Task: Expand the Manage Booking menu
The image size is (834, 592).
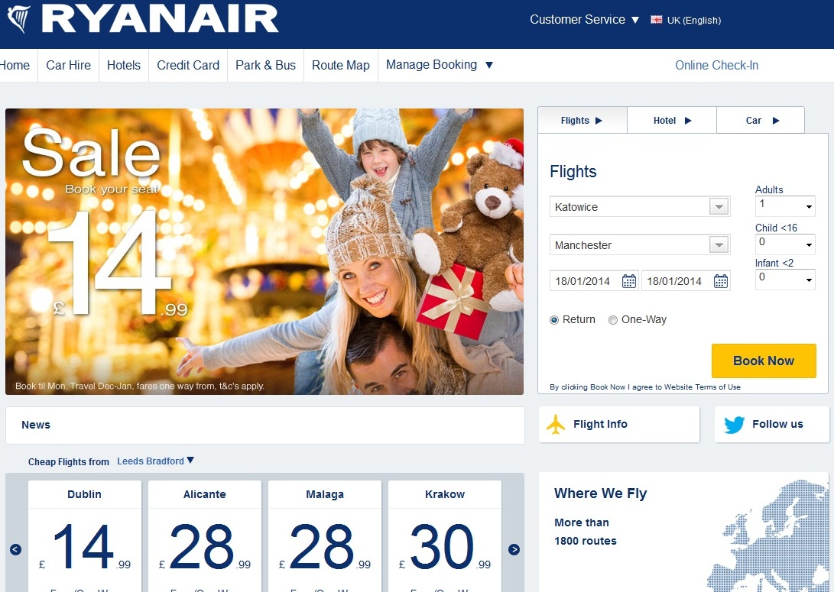Action: [x=440, y=65]
